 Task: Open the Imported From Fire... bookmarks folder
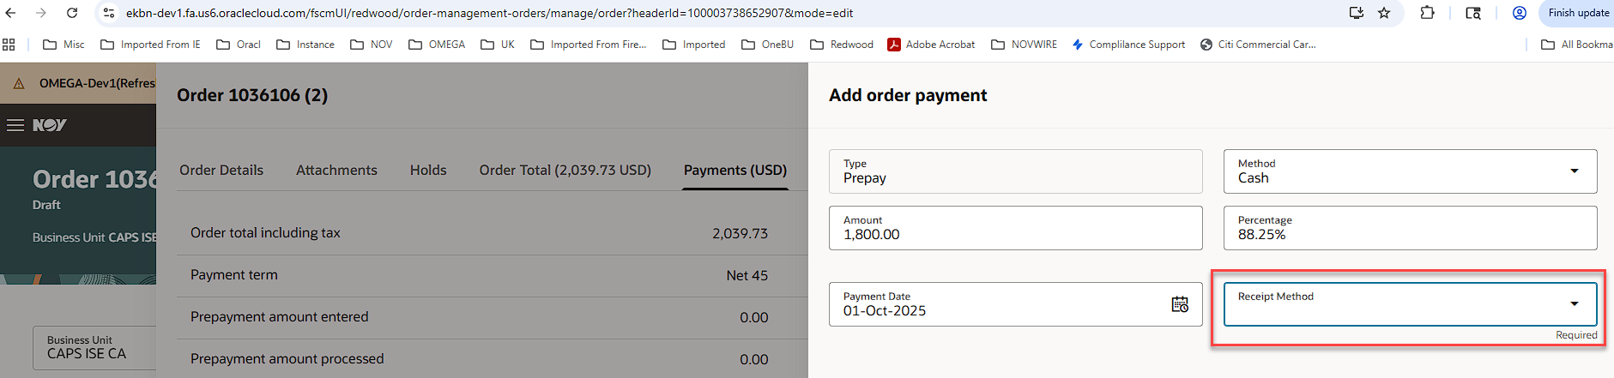pos(589,45)
